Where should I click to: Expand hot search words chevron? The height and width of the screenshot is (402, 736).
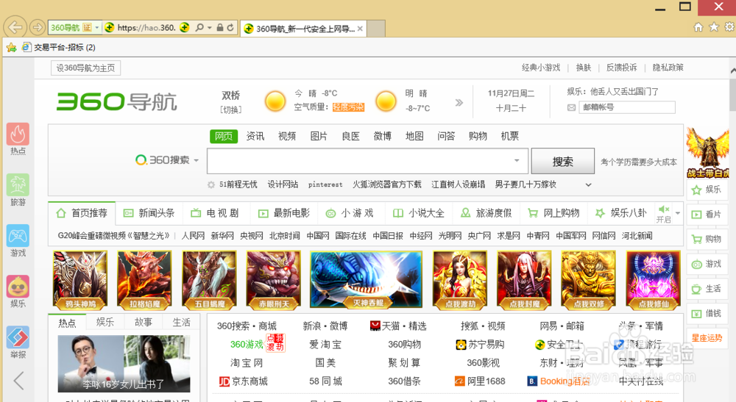(x=588, y=184)
